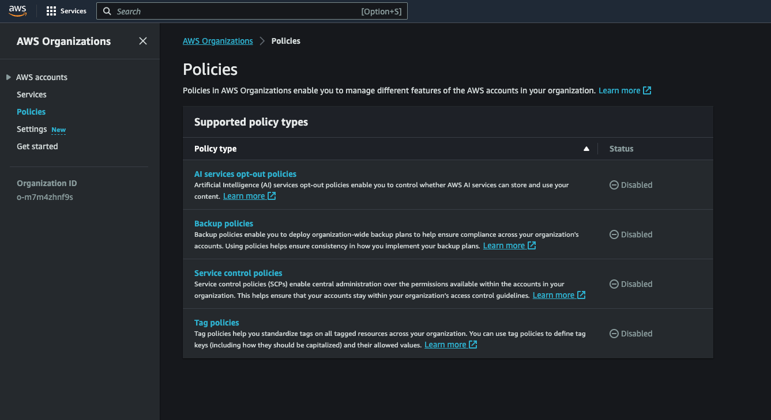Open AI services opt-out policies link
Image resolution: width=771 pixels, height=420 pixels.
click(245, 174)
